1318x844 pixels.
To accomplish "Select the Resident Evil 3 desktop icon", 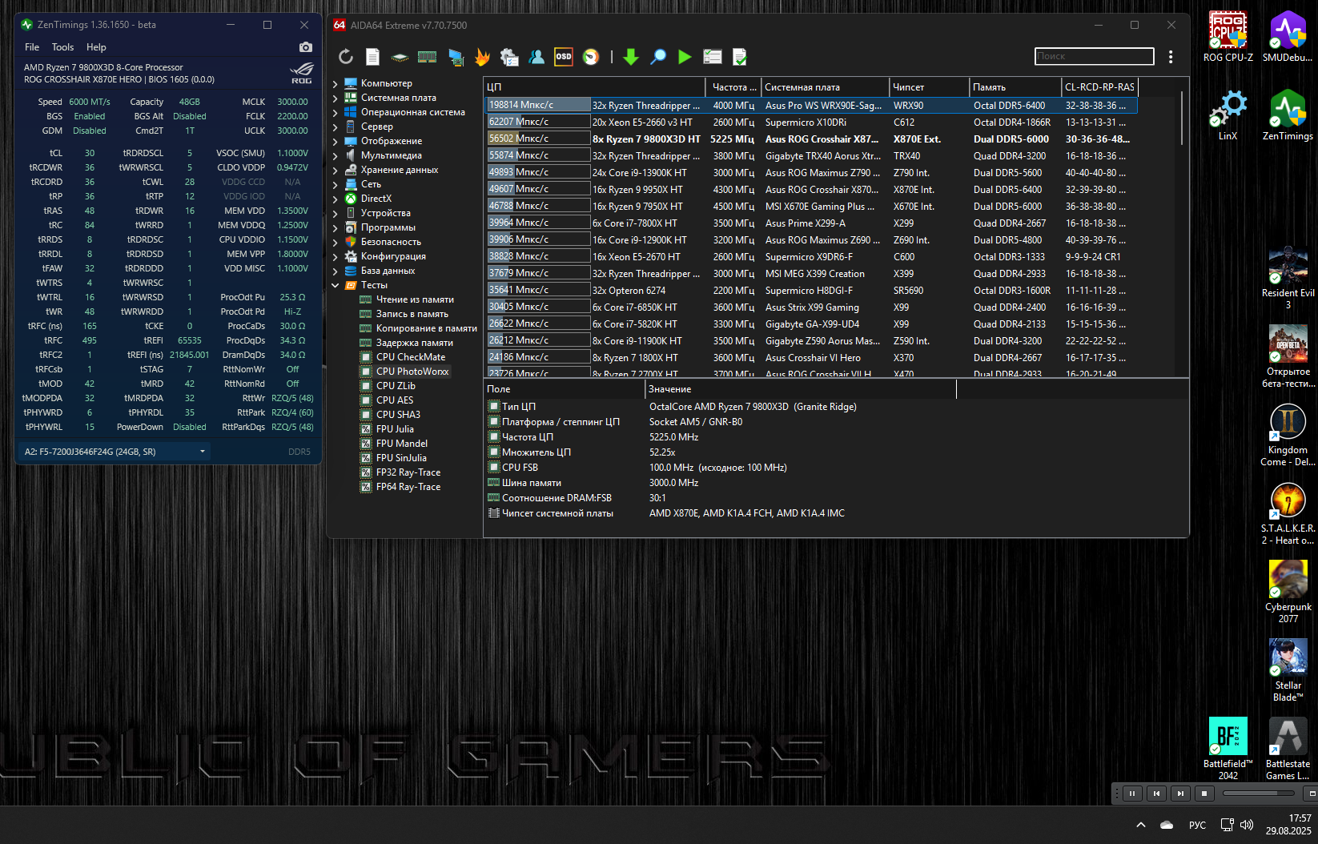I will (x=1288, y=279).
